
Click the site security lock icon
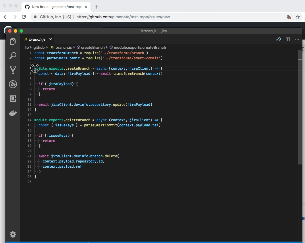[x=35, y=17]
